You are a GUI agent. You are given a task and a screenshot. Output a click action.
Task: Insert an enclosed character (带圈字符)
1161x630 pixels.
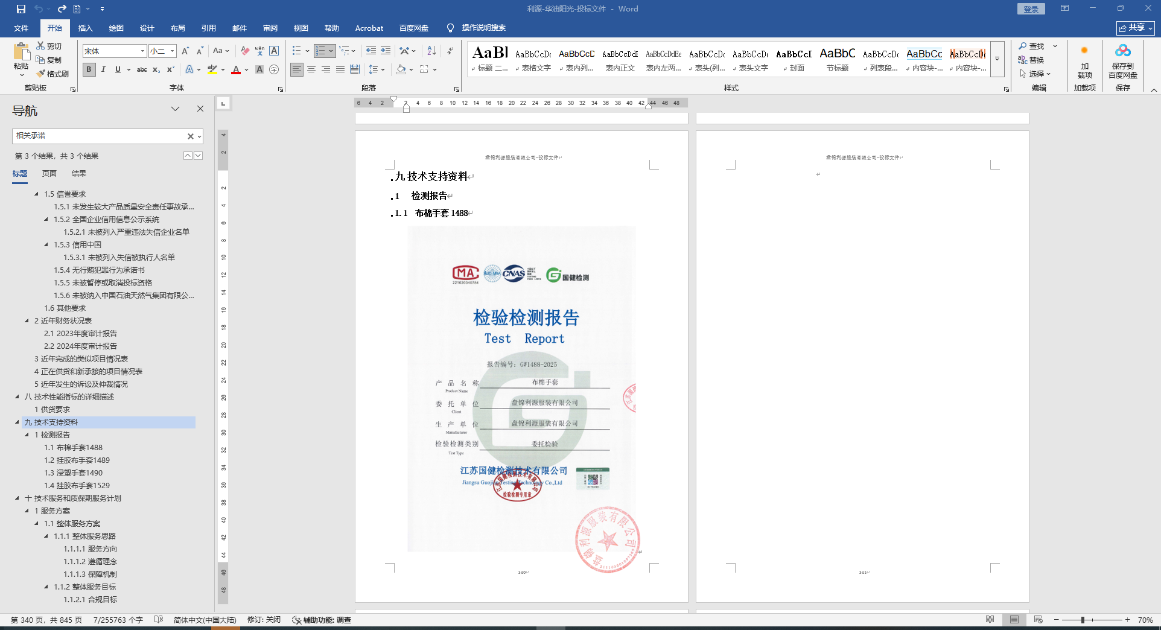pyautogui.click(x=274, y=69)
